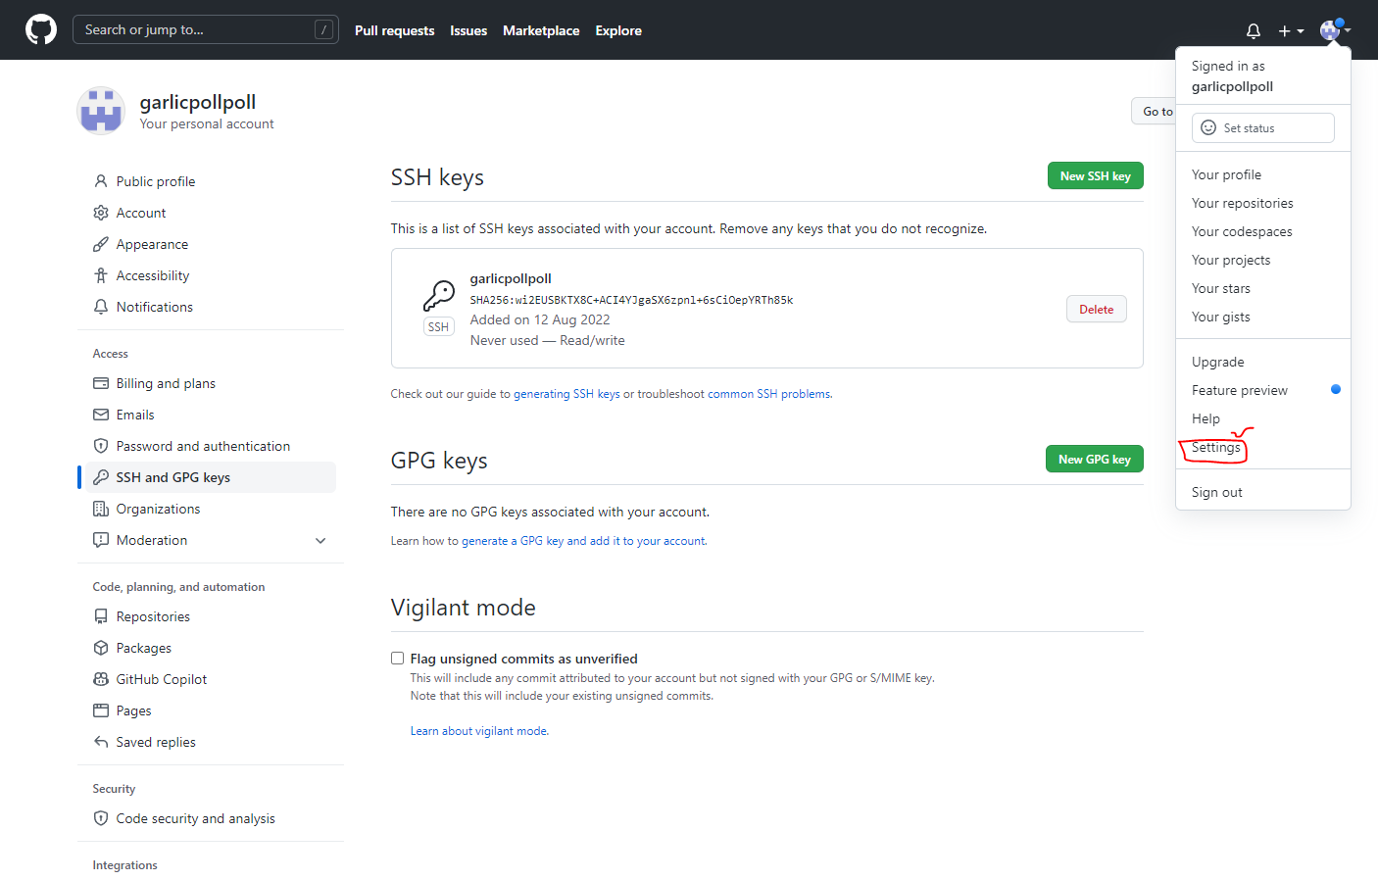The height and width of the screenshot is (881, 1378).
Task: Select Your gists in the user menu
Action: tap(1263, 317)
